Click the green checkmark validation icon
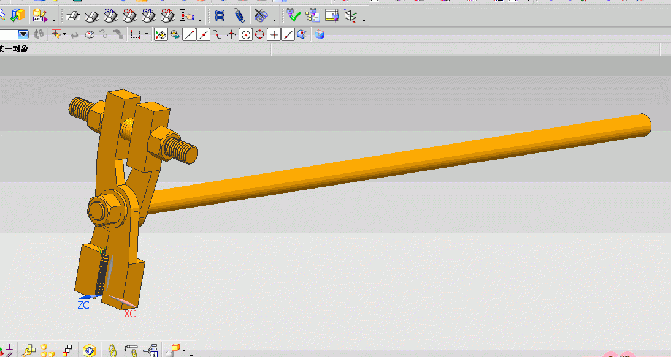 point(293,16)
